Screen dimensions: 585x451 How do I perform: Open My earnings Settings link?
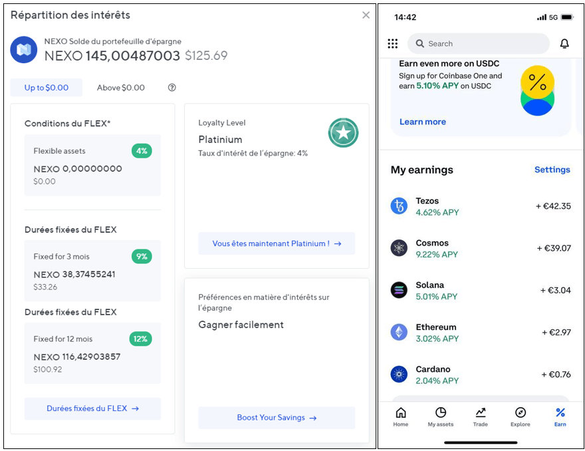click(x=552, y=170)
